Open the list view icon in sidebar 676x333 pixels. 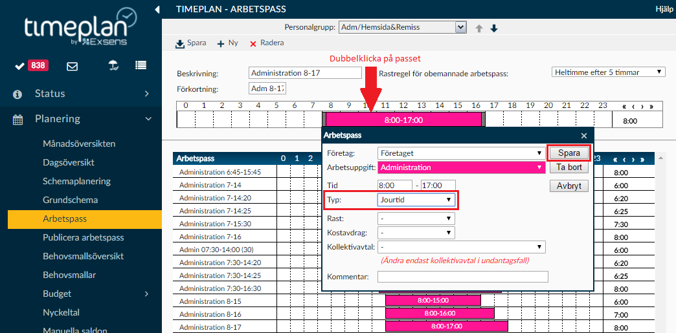(141, 65)
